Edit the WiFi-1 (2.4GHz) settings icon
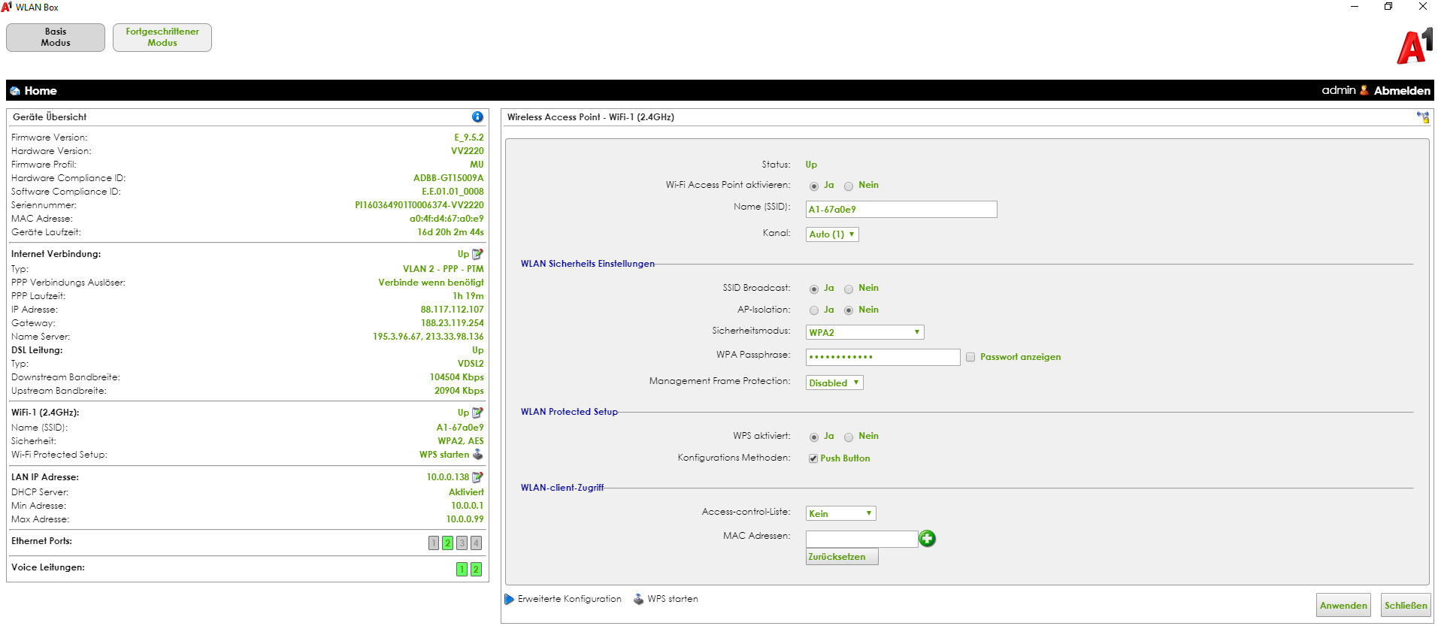Image resolution: width=1438 pixels, height=629 pixels. [477, 413]
